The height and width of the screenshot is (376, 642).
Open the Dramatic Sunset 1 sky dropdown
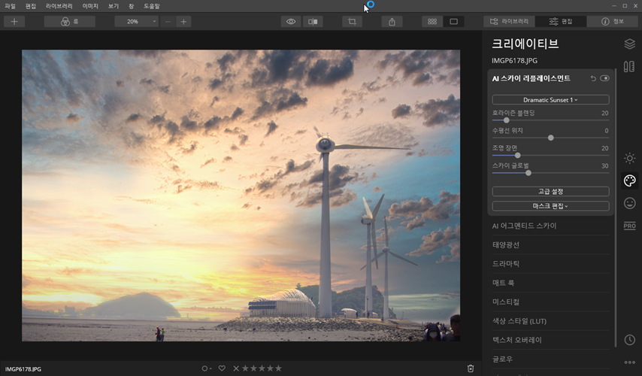[x=550, y=99]
